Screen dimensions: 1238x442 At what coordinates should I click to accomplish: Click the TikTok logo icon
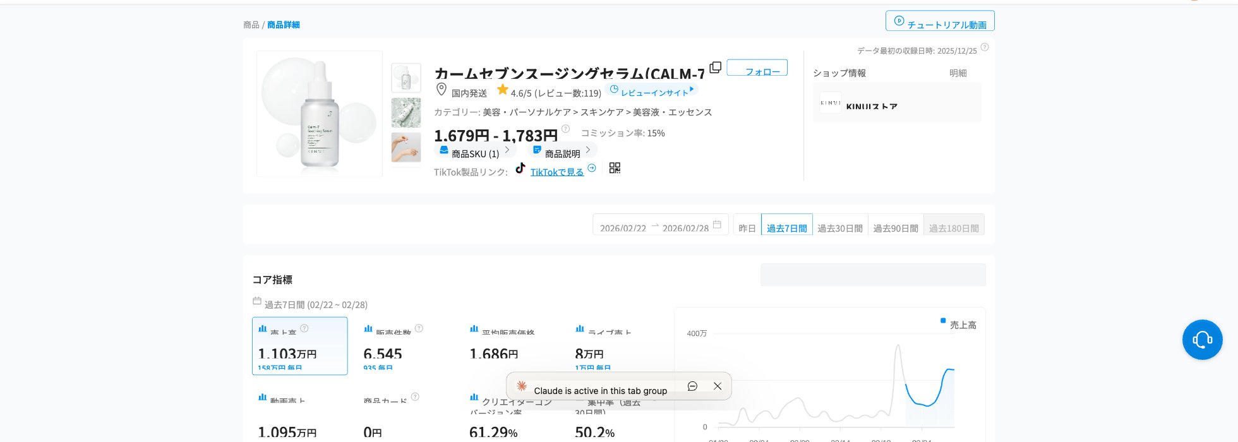coord(520,168)
